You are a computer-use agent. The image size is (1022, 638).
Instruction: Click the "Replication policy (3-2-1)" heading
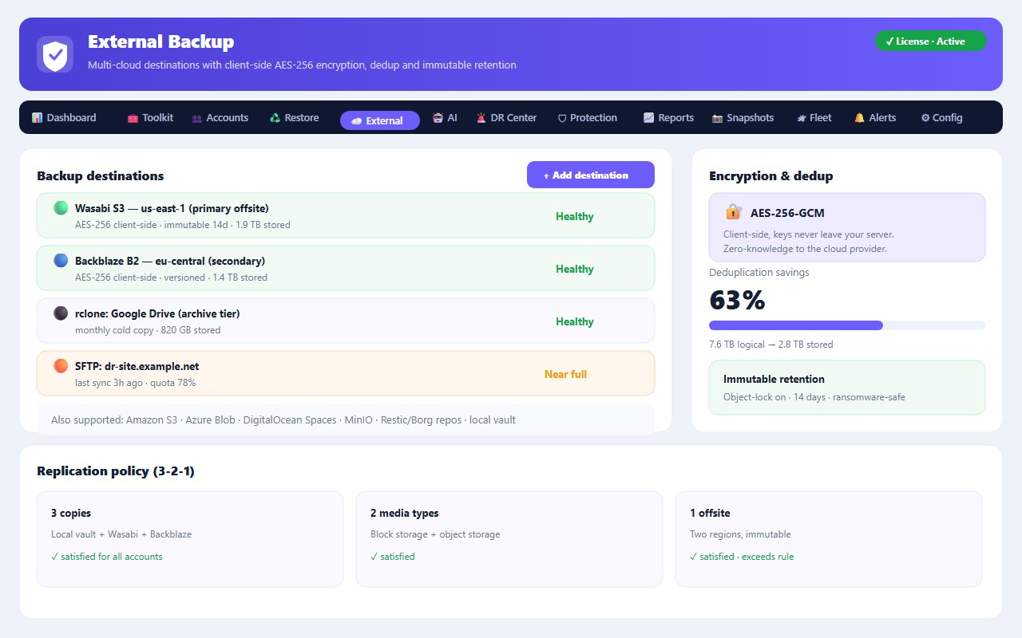point(116,471)
